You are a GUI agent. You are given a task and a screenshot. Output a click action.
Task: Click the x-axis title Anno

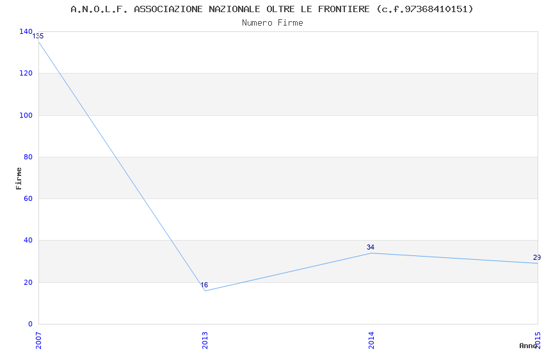tap(528, 346)
